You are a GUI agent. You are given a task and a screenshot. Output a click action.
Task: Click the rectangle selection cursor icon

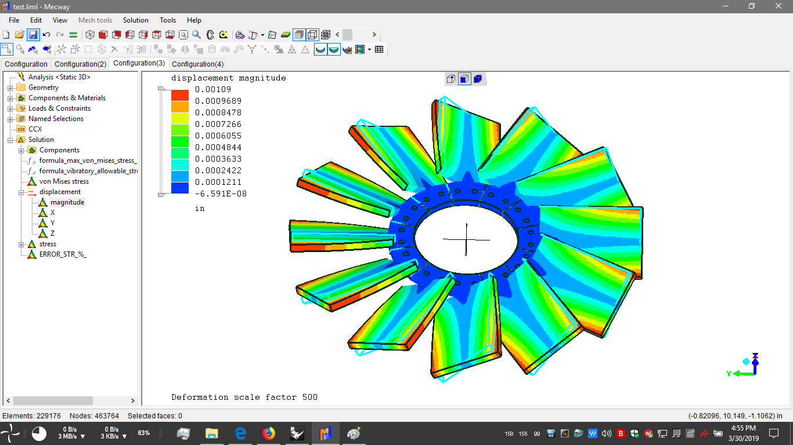click(x=7, y=50)
